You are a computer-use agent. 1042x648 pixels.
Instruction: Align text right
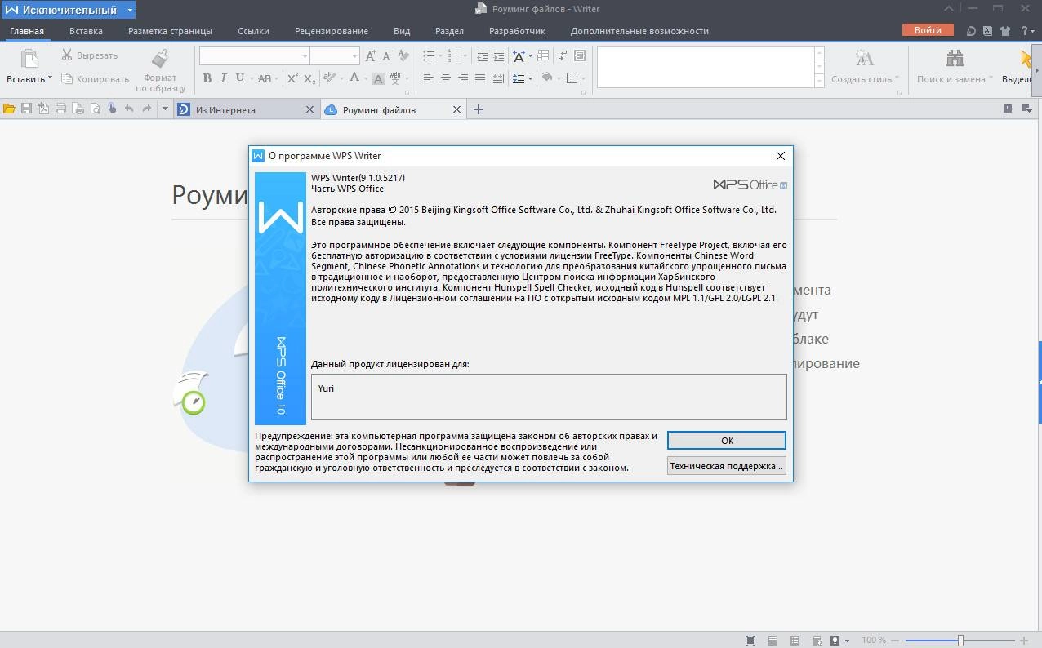coord(462,78)
